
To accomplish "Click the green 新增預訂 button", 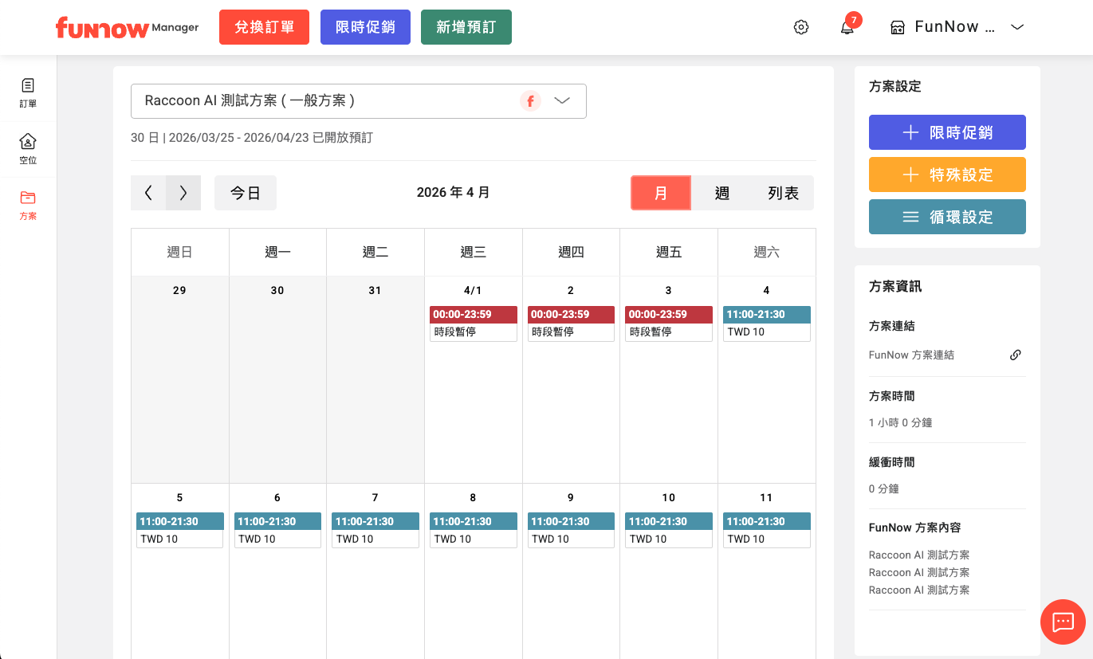I will 466,27.
